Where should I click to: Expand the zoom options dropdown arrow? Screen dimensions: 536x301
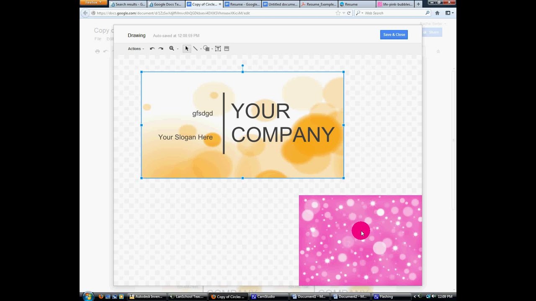point(178,49)
